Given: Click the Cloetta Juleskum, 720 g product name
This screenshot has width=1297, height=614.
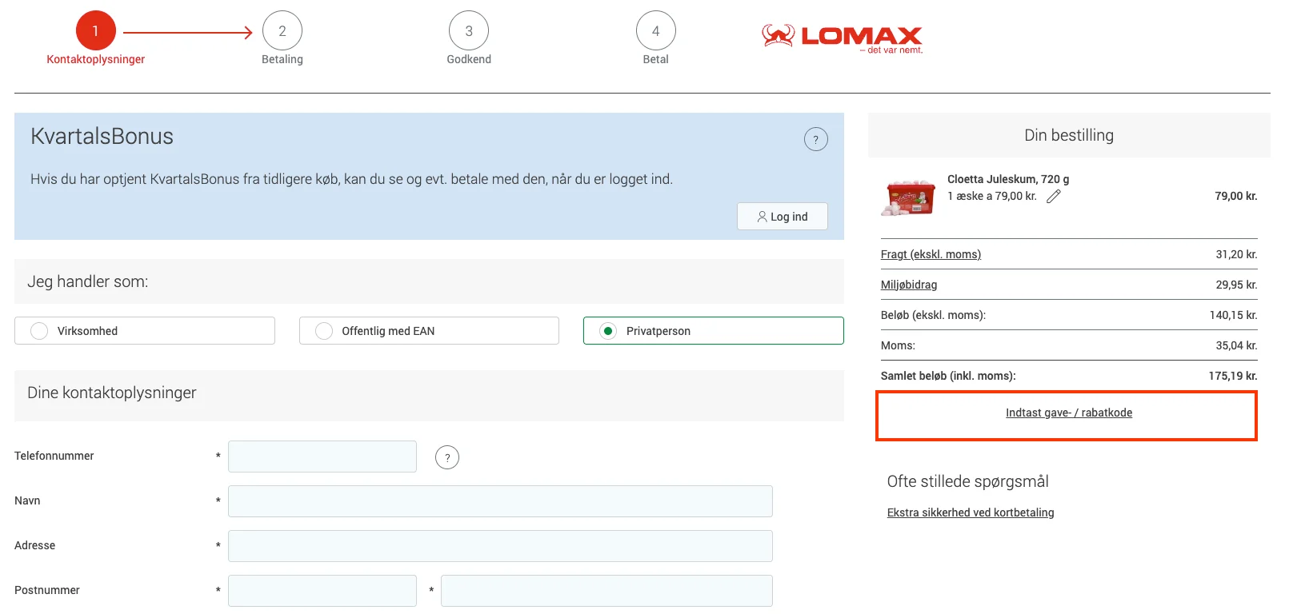Looking at the screenshot, I should [1008, 179].
